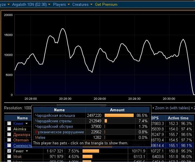Sort by Active time column header
This screenshot has height=162, width=195.
pos(178,118)
